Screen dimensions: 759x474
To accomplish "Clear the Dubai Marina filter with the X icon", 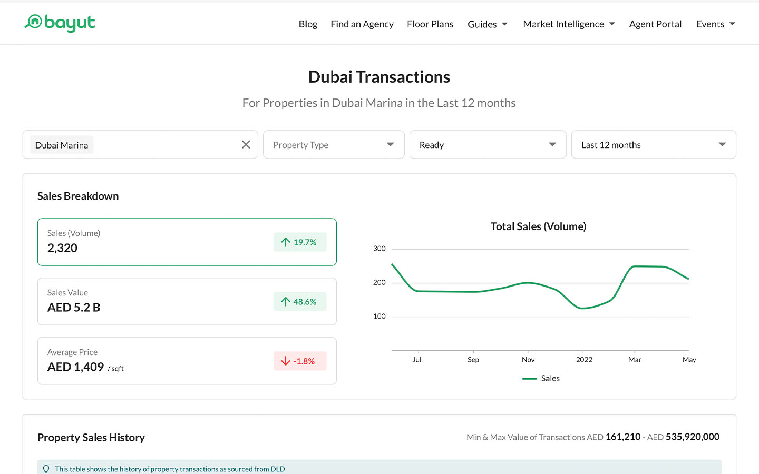I will [x=246, y=144].
